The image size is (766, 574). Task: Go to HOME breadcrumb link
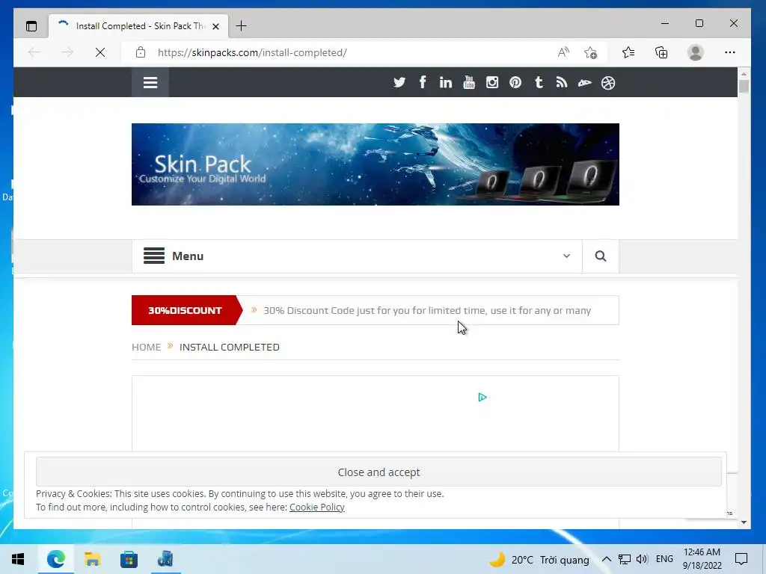click(146, 347)
